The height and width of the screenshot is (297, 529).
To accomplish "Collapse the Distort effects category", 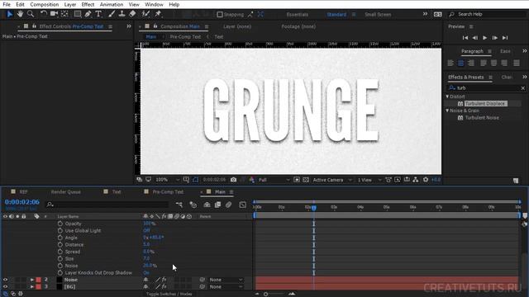I will (x=447, y=97).
